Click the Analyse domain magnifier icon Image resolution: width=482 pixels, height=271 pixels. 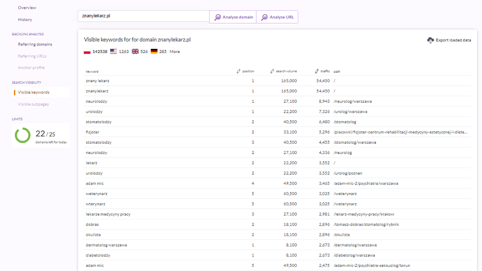click(x=218, y=17)
